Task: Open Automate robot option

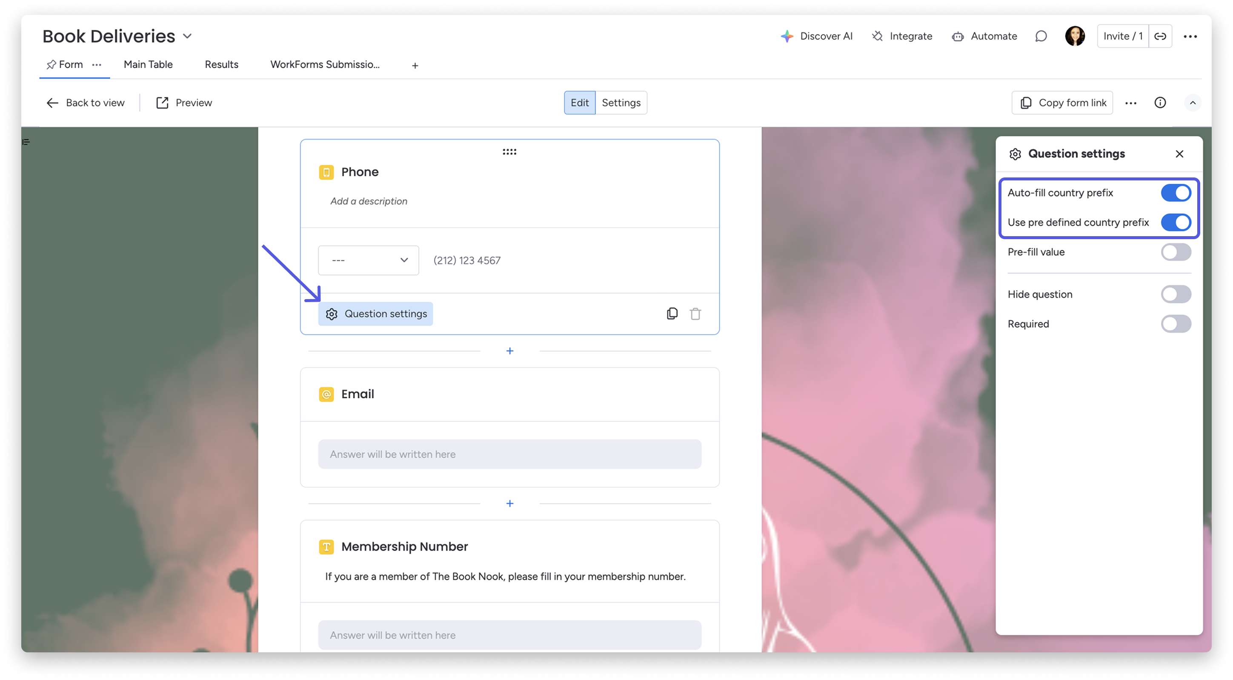Action: pyautogui.click(x=984, y=36)
